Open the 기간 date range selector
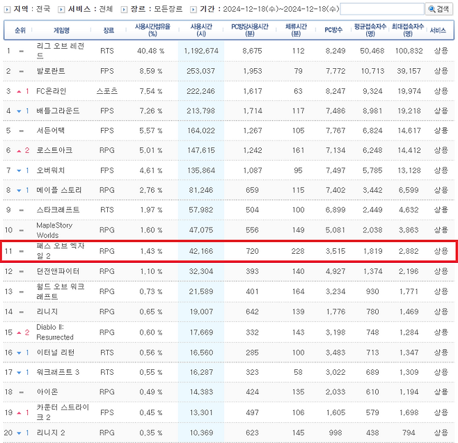 tap(277, 10)
